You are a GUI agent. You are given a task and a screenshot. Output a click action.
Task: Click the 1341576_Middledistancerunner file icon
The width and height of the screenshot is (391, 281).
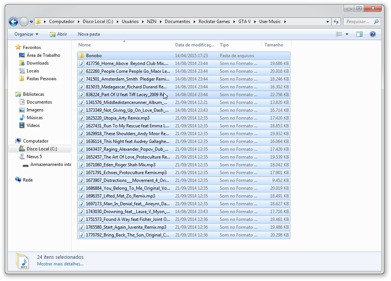pos(82,102)
